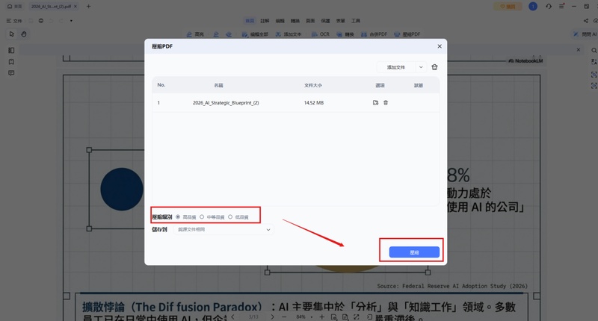The width and height of the screenshot is (598, 321).
Task: Toggle fullscreen icon in bottom bar
Action: (x=357, y=317)
